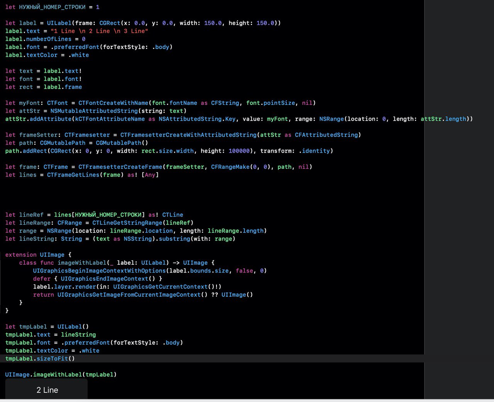Click 'UIGraphicsGetImageFromCurrentImageContext()' in return statement
The image size is (494, 402).
point(132,295)
